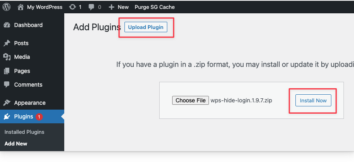Click Purge SG Cache in the admin bar
Screen dimensions: 354x162
tap(155, 7)
